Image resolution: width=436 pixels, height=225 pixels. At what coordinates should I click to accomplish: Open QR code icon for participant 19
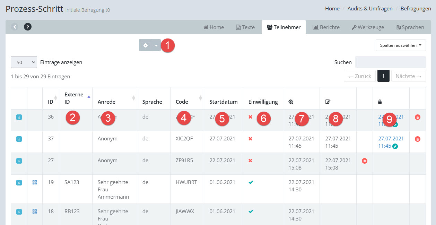click(x=35, y=182)
